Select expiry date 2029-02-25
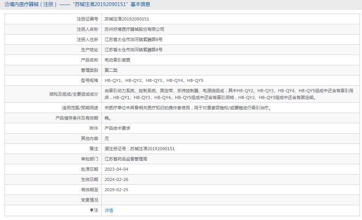This screenshot has height=220, width=362. 116,190
